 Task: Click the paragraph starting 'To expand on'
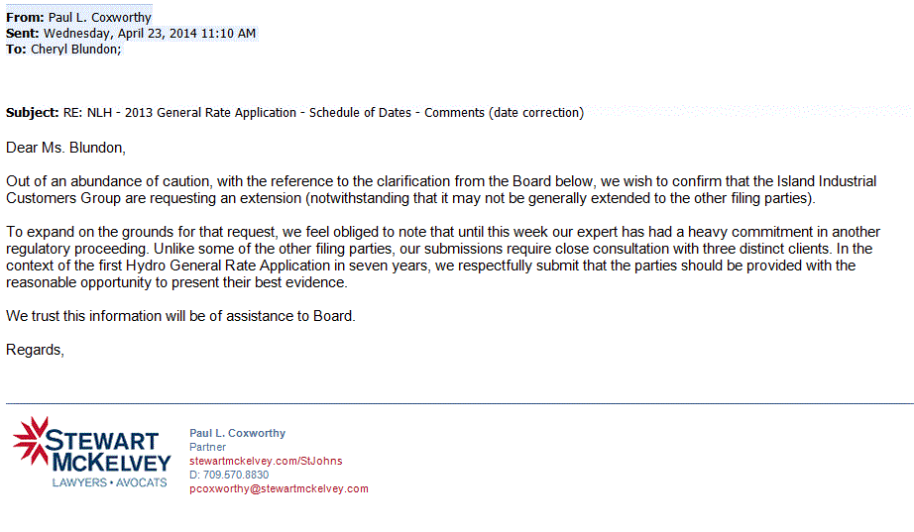443,257
